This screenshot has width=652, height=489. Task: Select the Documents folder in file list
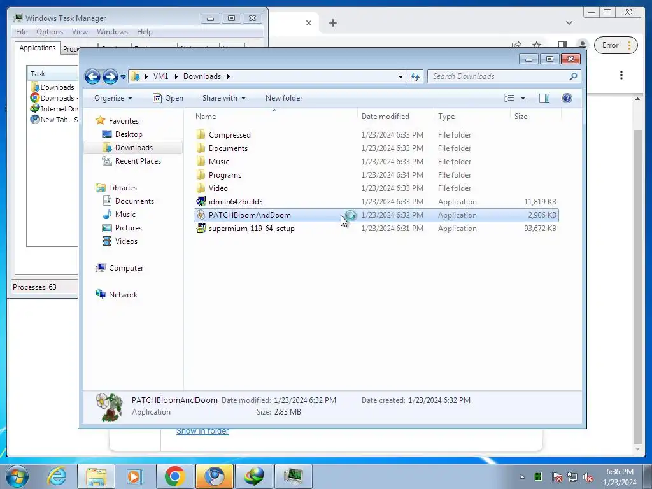[376, 148]
